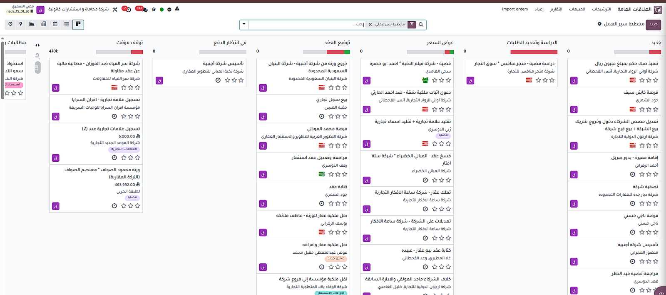Click the tools wrench icon in top bar
This screenshot has height=295, width=666.
115,9
